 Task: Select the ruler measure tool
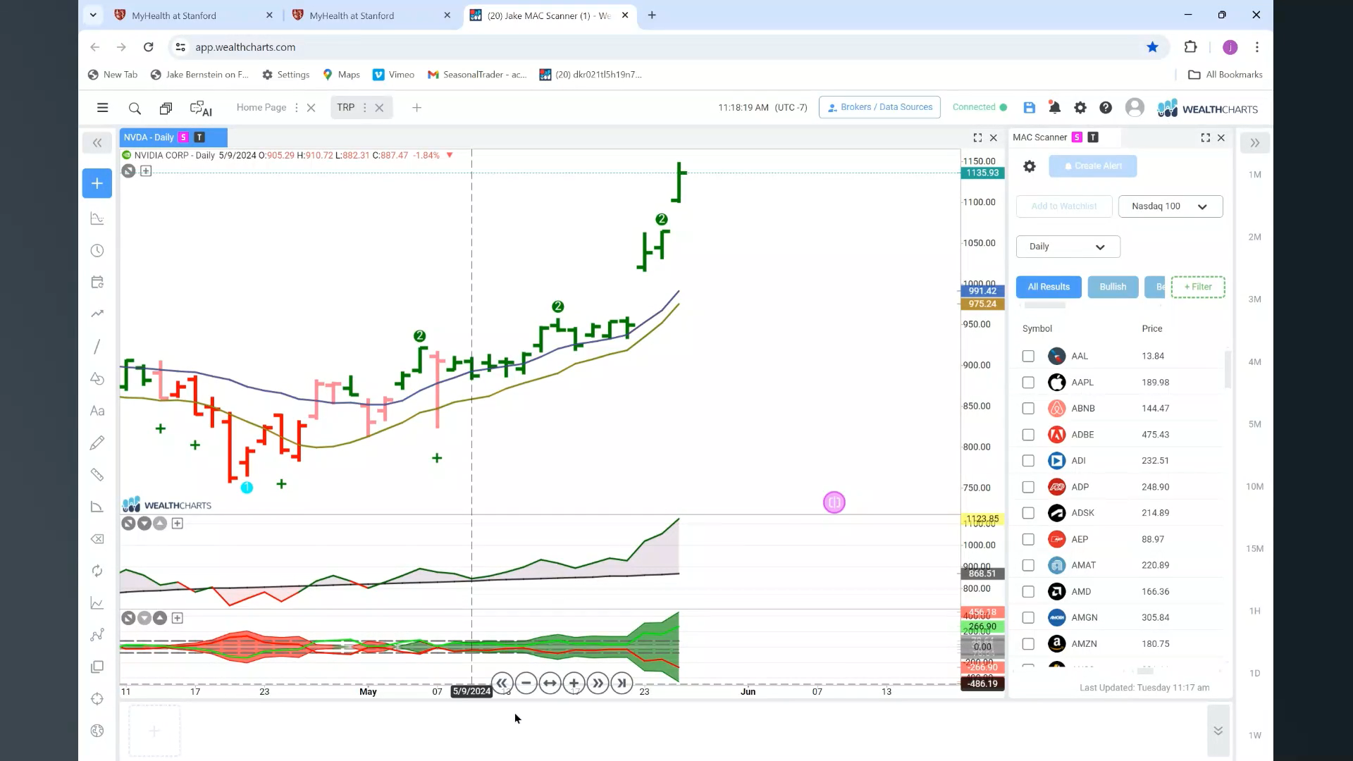pyautogui.click(x=97, y=474)
